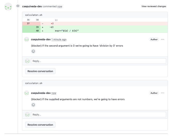
Task: Click the eye review icon on timeline
Action: pos(18,6)
